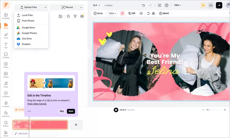Open the Subtitles sidebar panel
Viewport: 230px width, 138px height.
(x=6, y=55)
